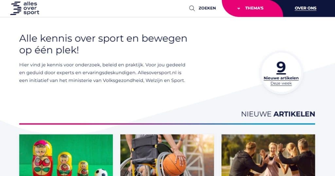Click the soccer ball in first thumbnail

[101, 172]
